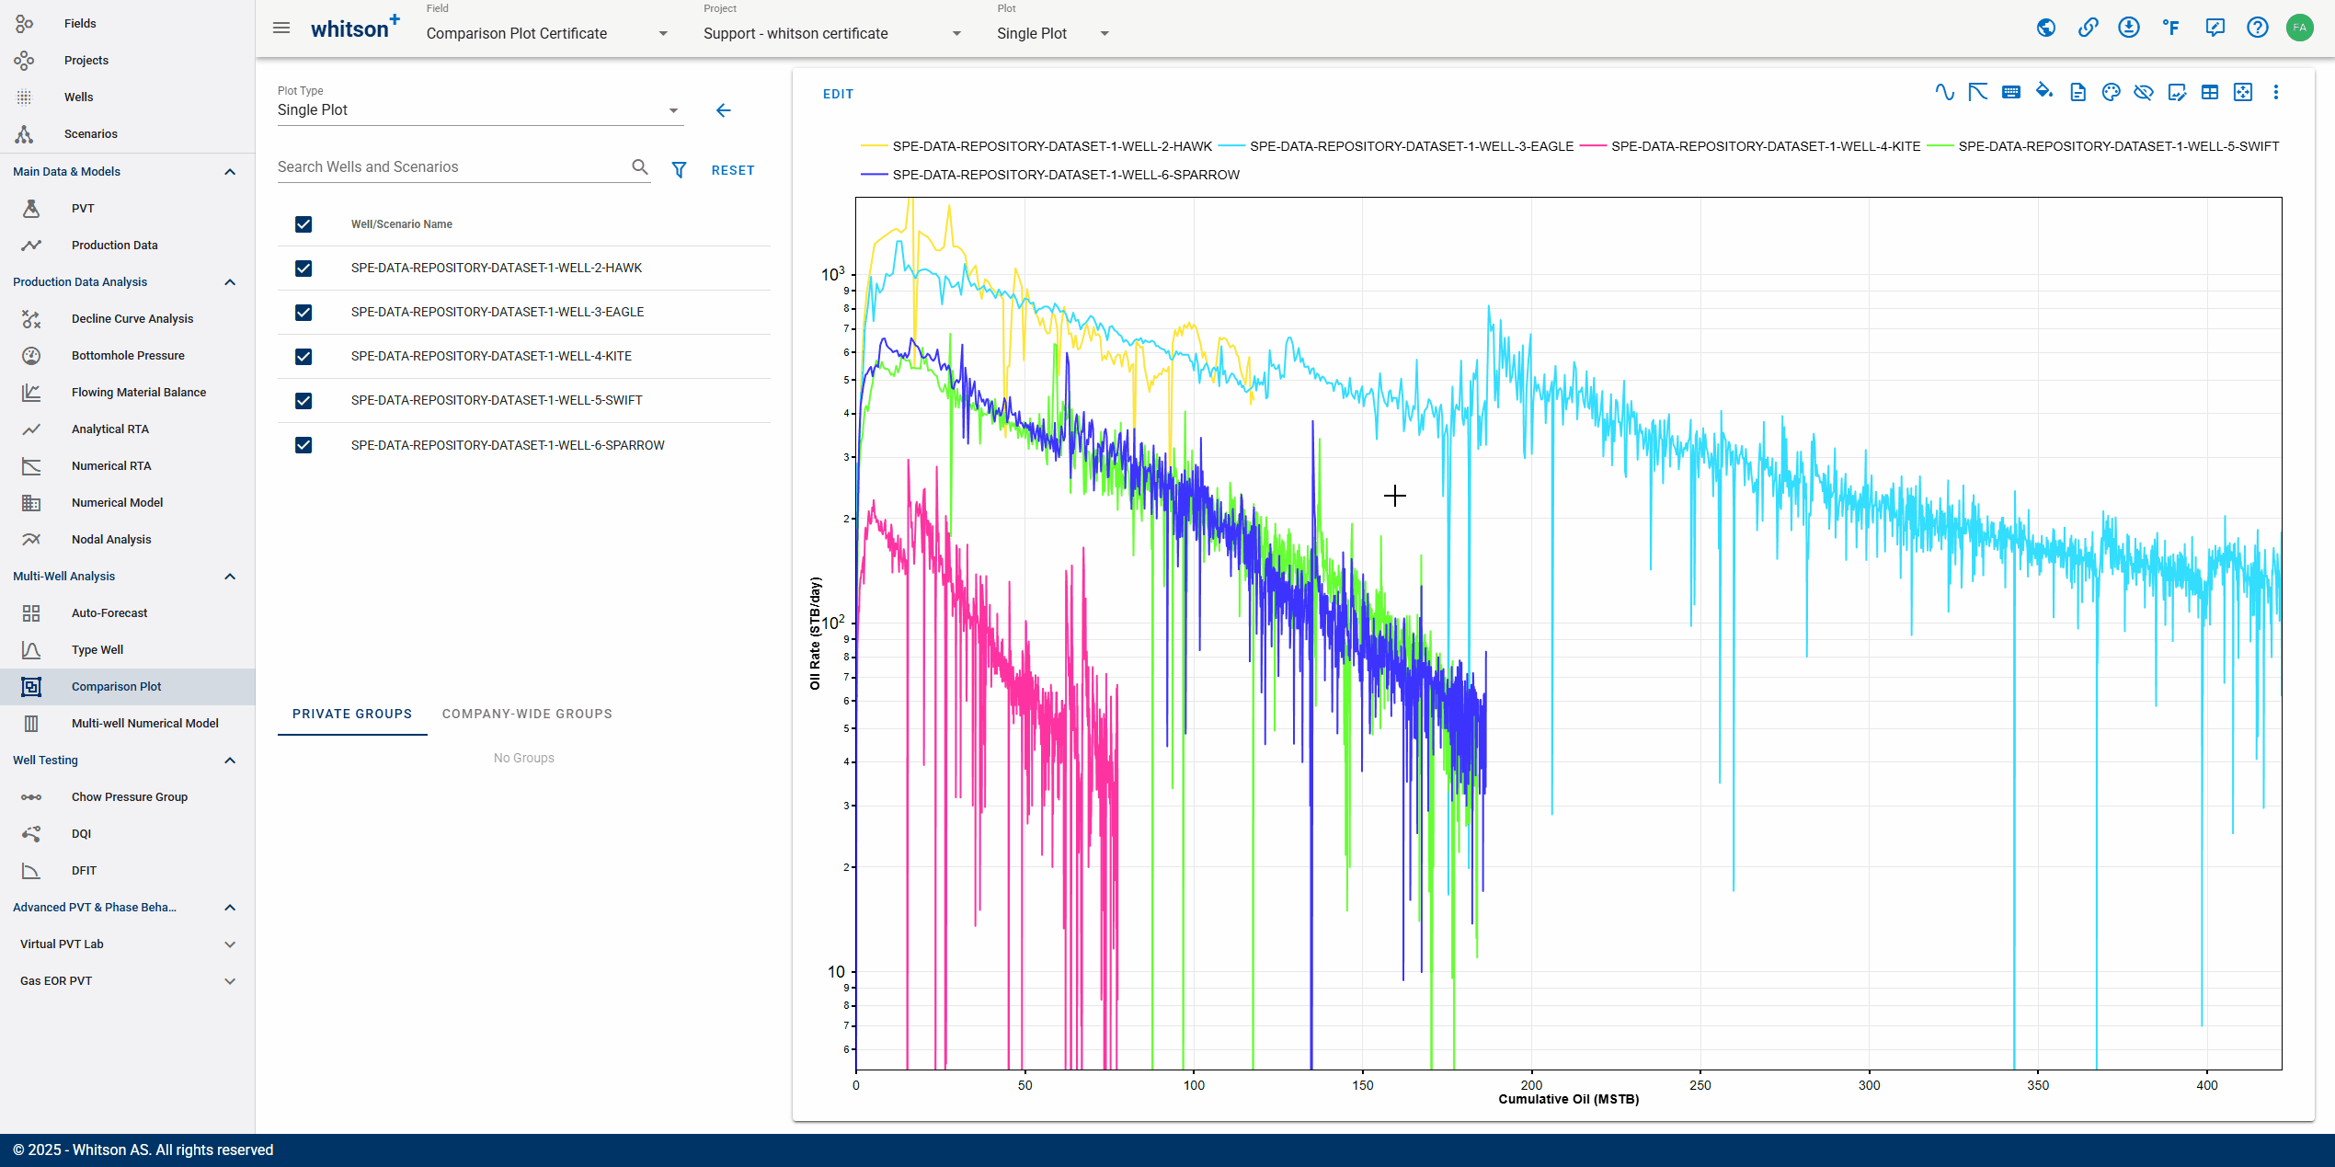
Task: Open the Plot Type Single Plot dropdown
Action: pos(479,110)
